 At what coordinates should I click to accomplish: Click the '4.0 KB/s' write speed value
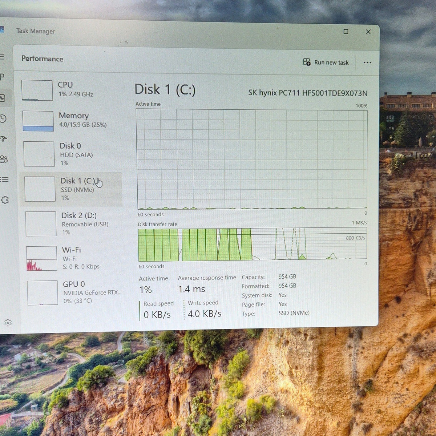(205, 314)
